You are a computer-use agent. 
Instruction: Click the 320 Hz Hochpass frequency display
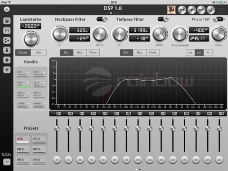(80, 30)
